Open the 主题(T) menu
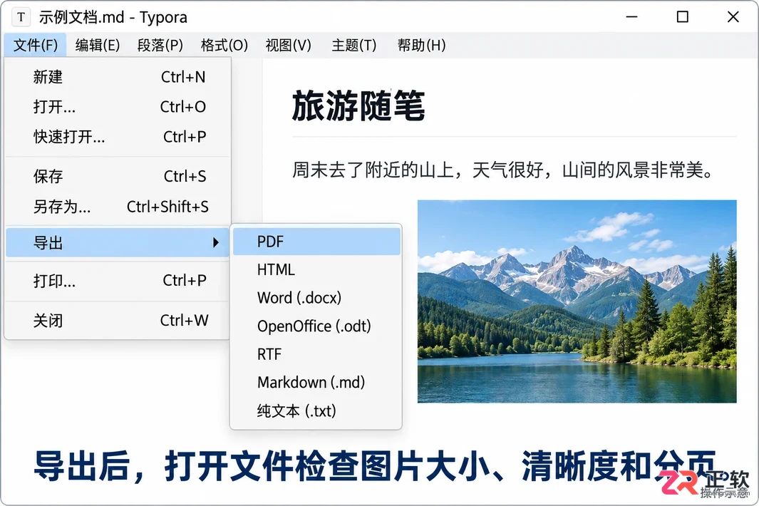Image resolution: width=759 pixels, height=506 pixels. click(353, 45)
